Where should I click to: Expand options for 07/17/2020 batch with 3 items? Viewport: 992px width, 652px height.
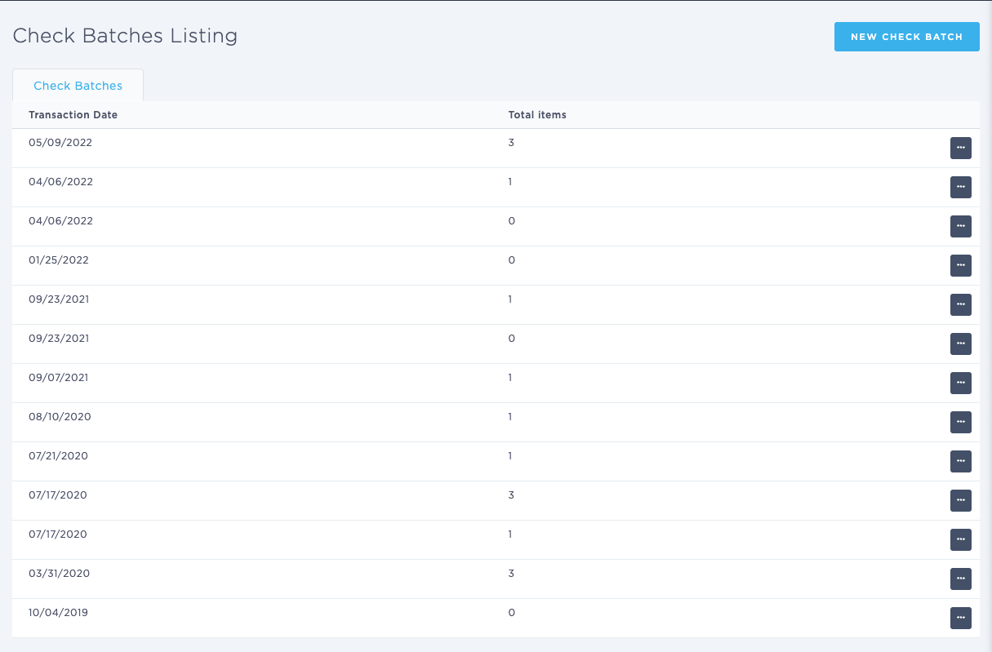pos(960,500)
